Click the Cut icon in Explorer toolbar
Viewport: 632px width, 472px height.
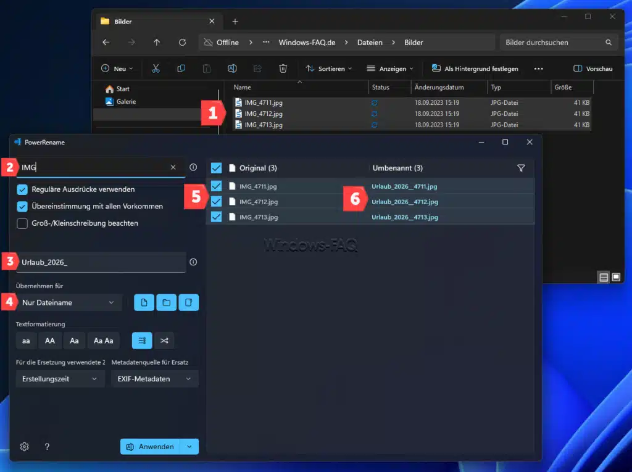[x=156, y=68]
